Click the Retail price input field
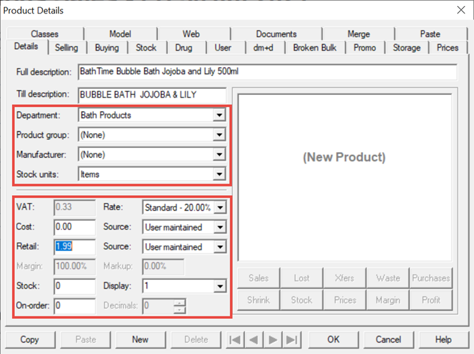 74,247
